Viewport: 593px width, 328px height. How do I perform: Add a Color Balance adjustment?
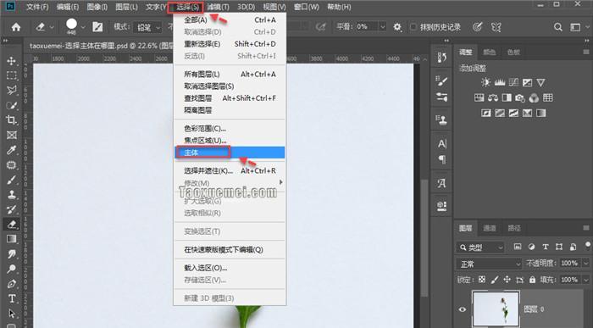click(493, 98)
